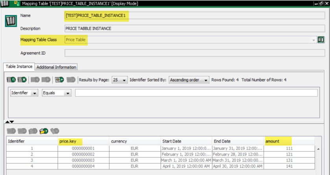Viewport: 330px width, 175px height.
Task: Click the filter value text field
Action: (x=196, y=93)
